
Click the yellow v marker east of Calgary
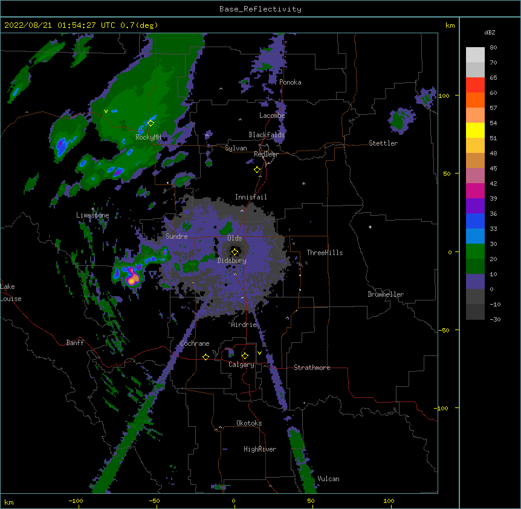(259, 353)
